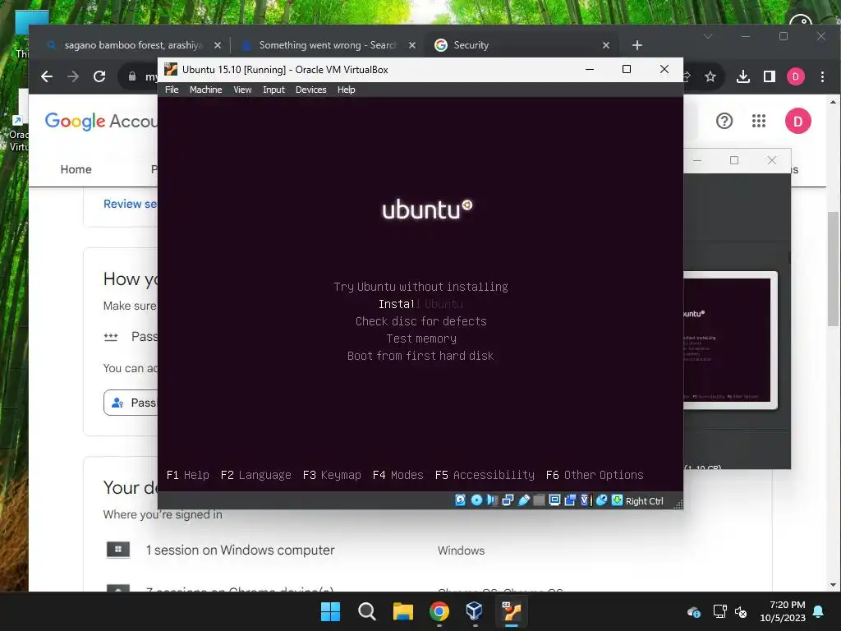Open the Chrome profile D in the toolbar
Viewport: 841px width, 631px height.
(x=795, y=76)
